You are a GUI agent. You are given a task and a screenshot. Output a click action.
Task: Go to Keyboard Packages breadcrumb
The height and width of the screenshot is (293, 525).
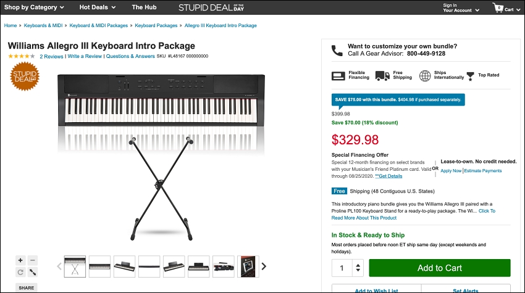coord(156,25)
